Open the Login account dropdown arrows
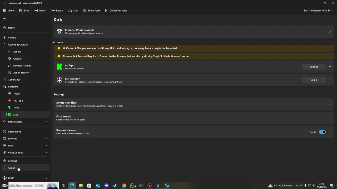Screen dimensions: 337x189 46,178
